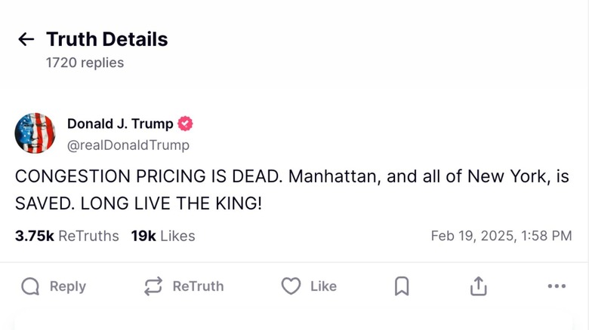Click the Like text label

(323, 286)
